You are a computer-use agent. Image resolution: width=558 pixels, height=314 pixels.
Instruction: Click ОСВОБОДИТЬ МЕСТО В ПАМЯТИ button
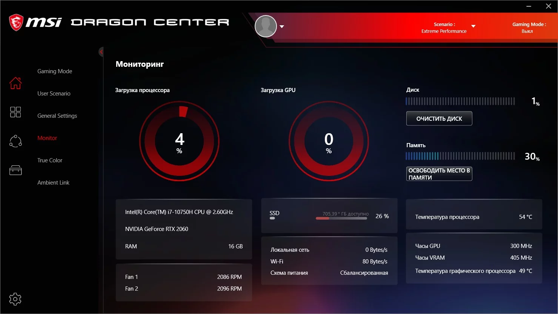(x=439, y=174)
